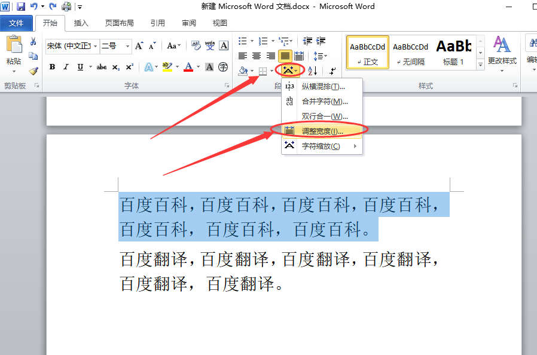Shrink font size with the smaller A icon
The width and height of the screenshot is (537, 355).
pos(152,45)
